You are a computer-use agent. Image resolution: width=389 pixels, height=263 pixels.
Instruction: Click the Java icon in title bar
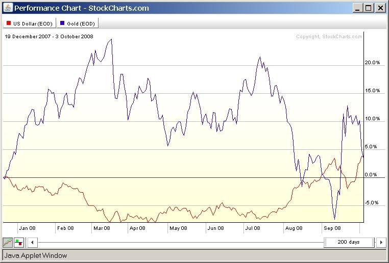coord(8,8)
